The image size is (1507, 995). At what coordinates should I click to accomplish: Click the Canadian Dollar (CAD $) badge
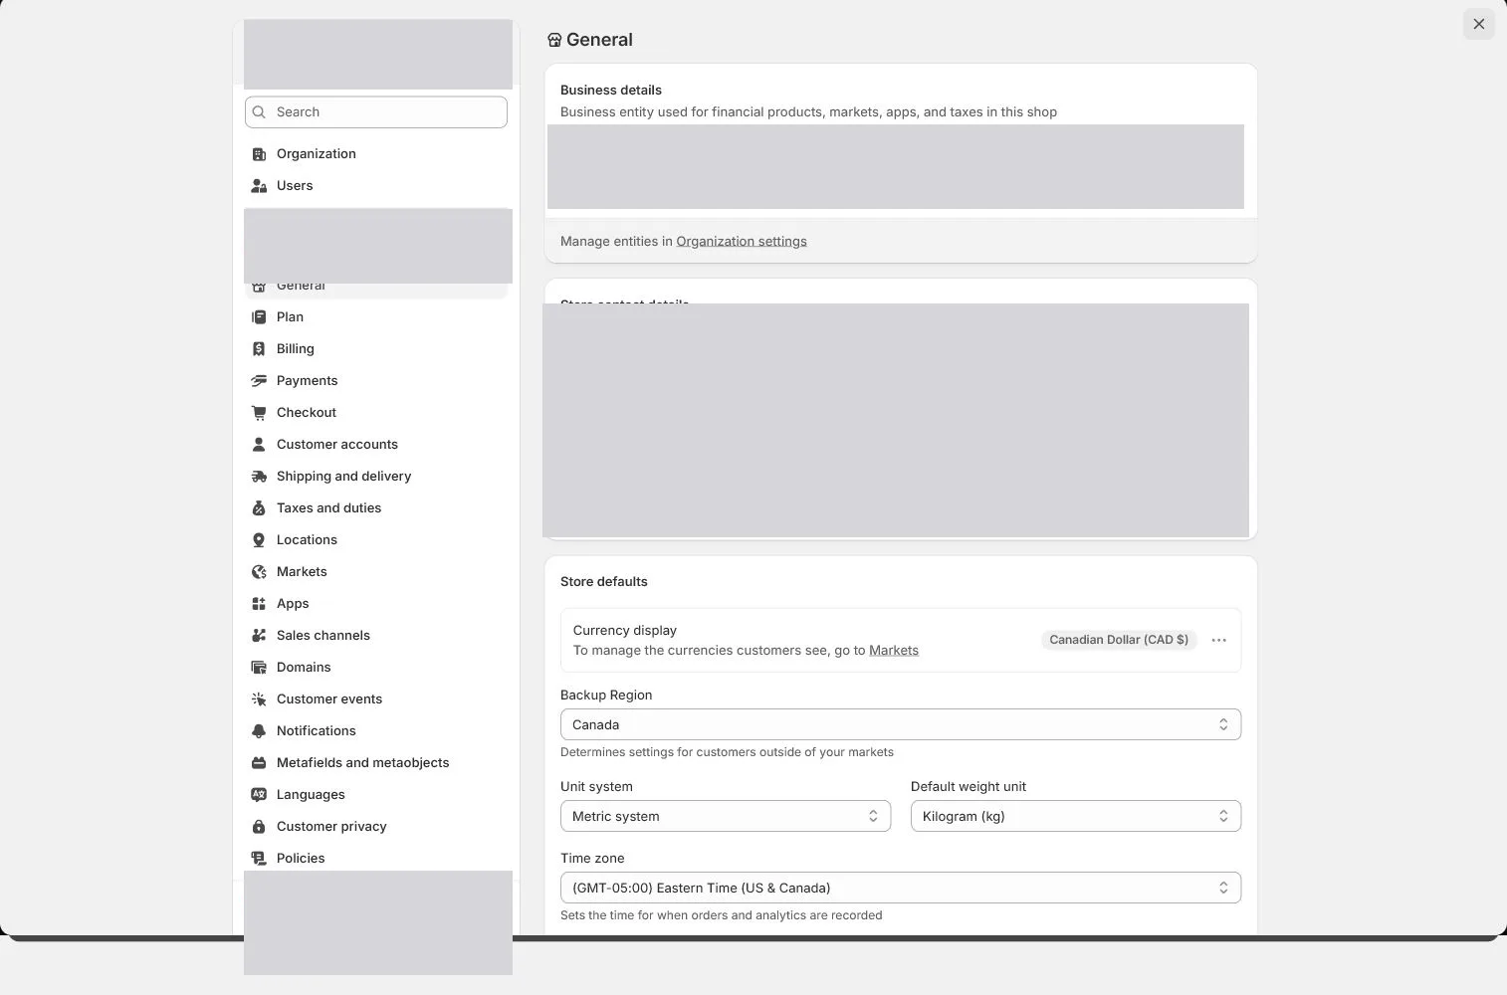click(x=1119, y=640)
